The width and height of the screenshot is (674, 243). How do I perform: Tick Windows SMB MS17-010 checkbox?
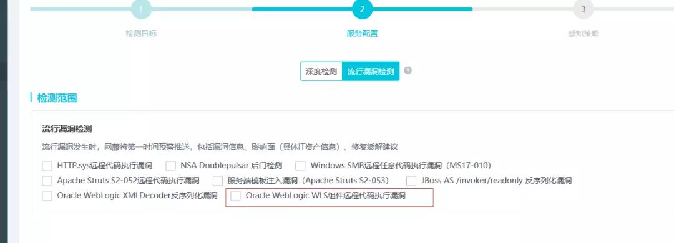[x=300, y=166]
